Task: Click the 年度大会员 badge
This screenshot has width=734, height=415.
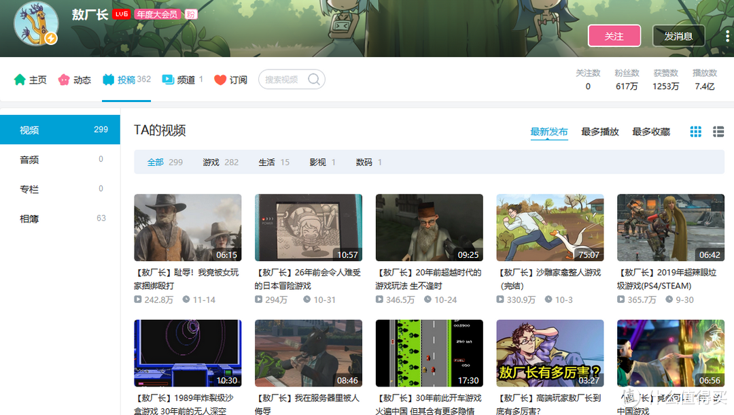Action: pyautogui.click(x=157, y=14)
